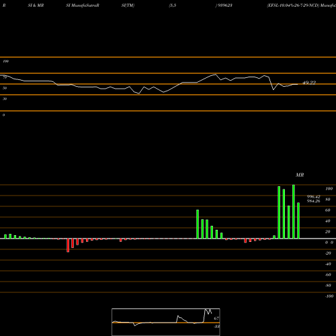Image resolution: width=336 pixels, height=336 pixels.
Task: Click the RSI current value 49.22 label
Action: 309,83
